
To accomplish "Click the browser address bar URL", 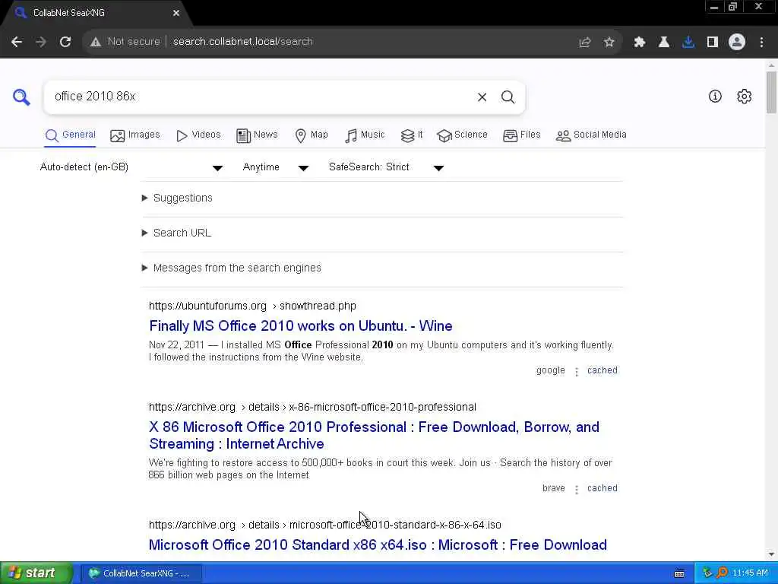I will pos(242,42).
